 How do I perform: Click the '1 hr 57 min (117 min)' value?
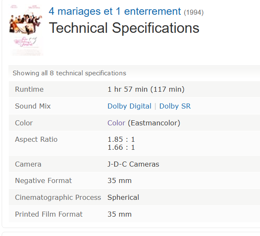pyautogui.click(x=146, y=89)
